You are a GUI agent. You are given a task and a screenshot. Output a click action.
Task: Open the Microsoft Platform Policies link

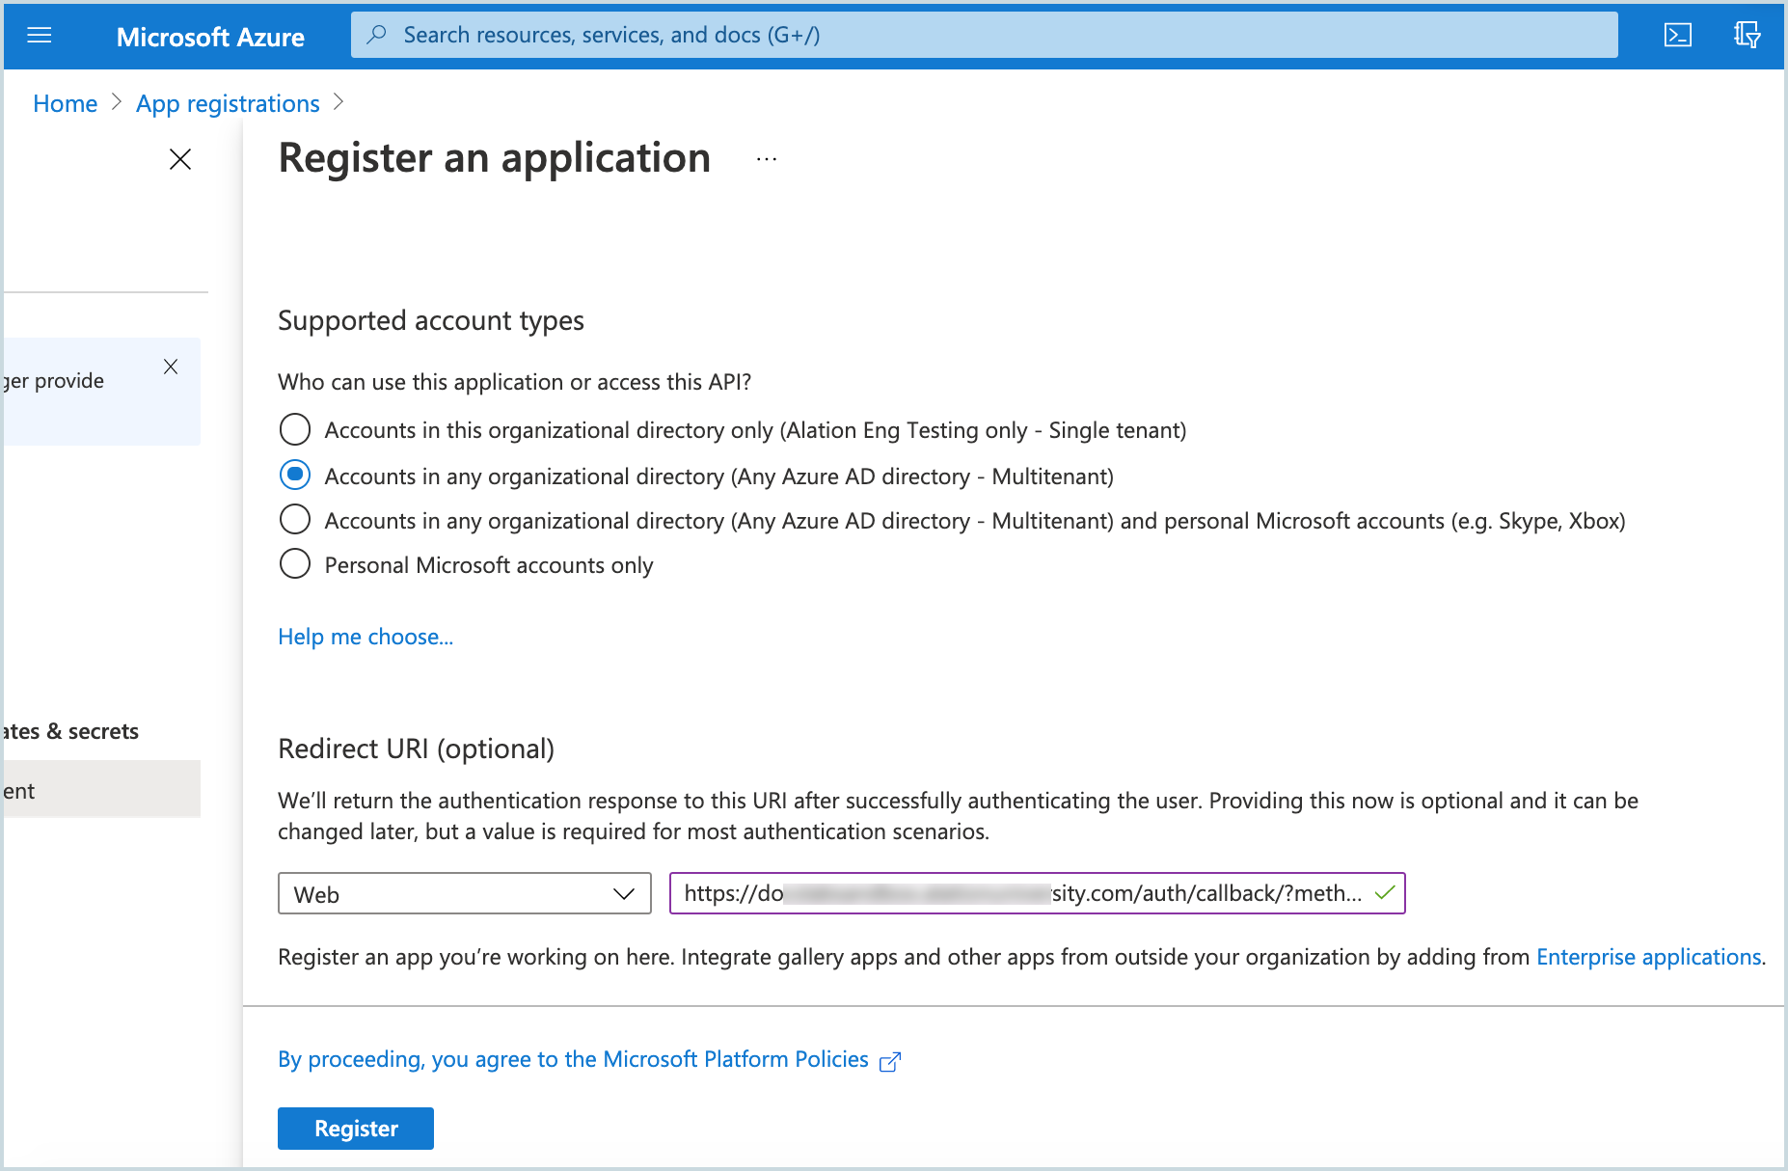[x=573, y=1059]
